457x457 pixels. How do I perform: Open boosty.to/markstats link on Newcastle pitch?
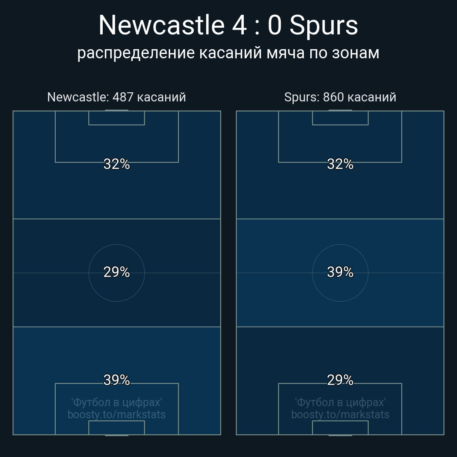coord(117,414)
